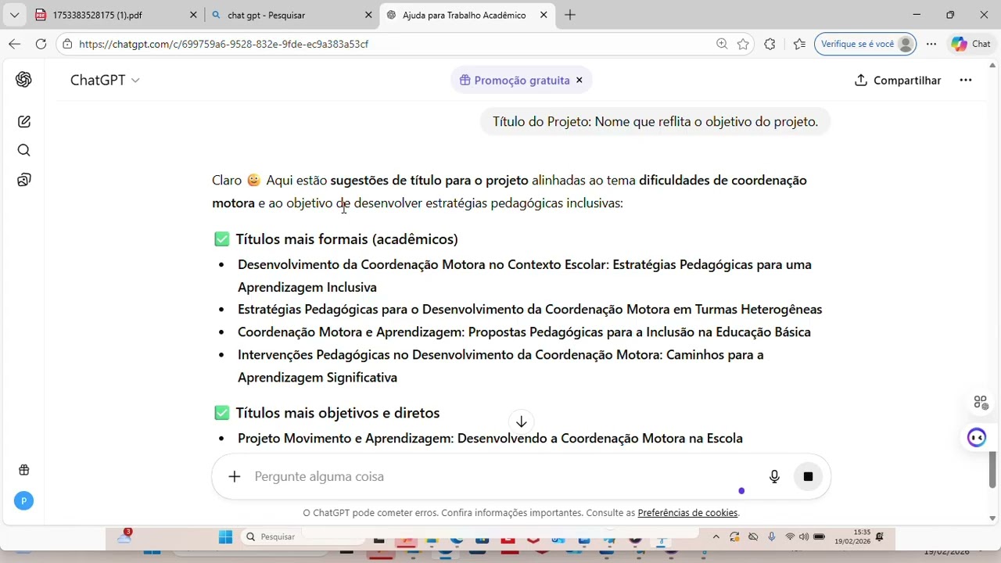Screen dimensions: 1001x563
Task: Click the ChatGPT logo in the sidebar
Action: 23,80
